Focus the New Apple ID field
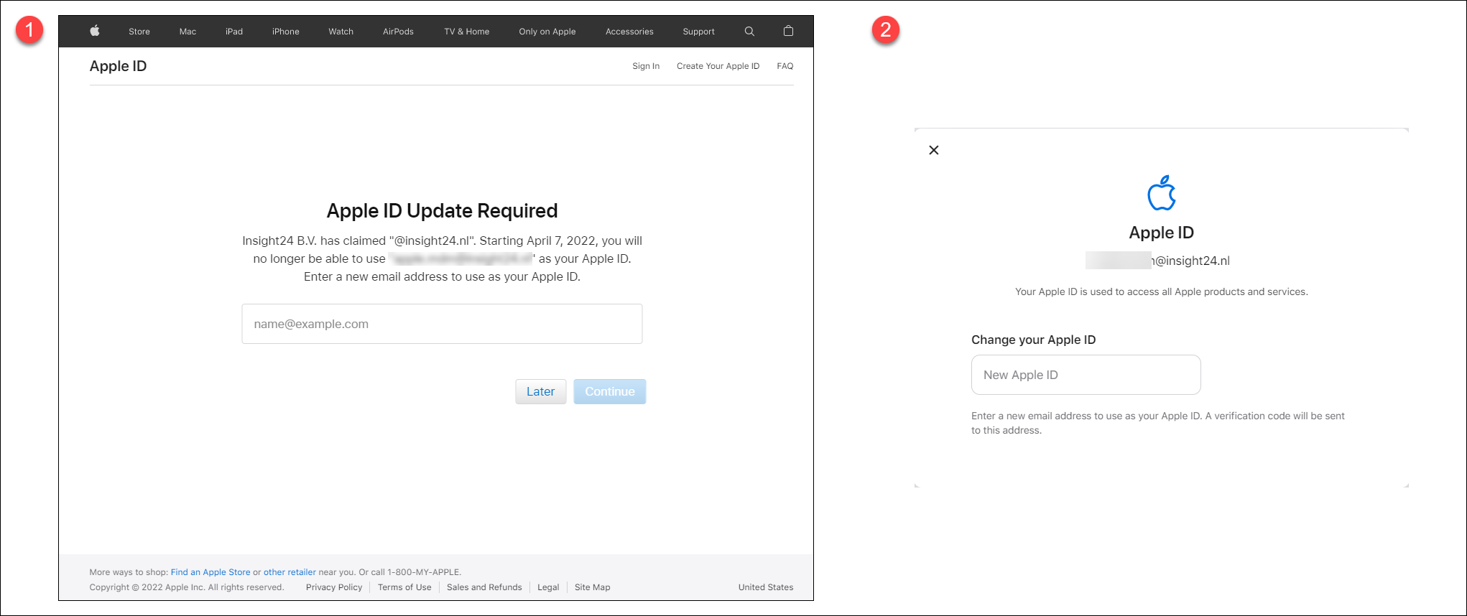 pos(1086,375)
